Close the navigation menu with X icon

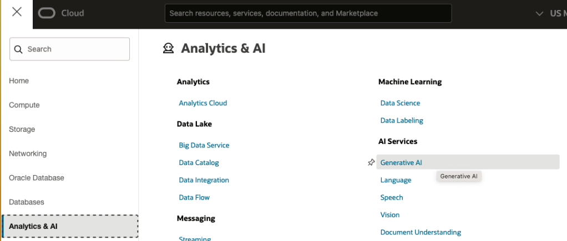[17, 12]
